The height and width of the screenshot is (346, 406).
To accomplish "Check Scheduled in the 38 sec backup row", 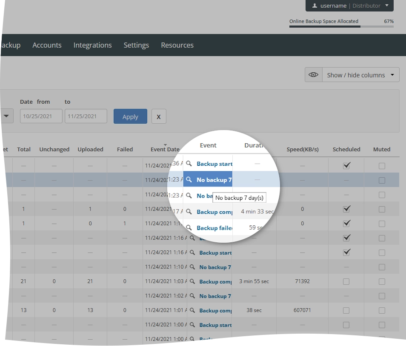I will 346,310.
